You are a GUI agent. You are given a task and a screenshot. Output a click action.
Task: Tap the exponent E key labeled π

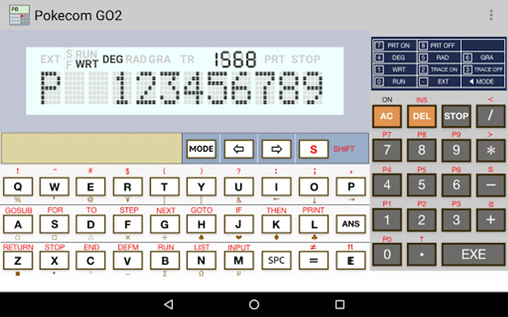[x=351, y=261]
